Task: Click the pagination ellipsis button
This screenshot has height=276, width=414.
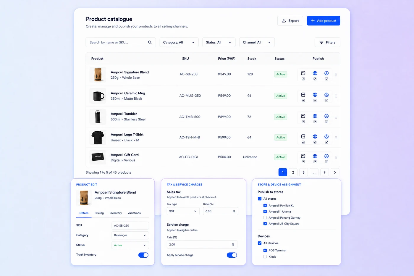Action: (x=314, y=172)
